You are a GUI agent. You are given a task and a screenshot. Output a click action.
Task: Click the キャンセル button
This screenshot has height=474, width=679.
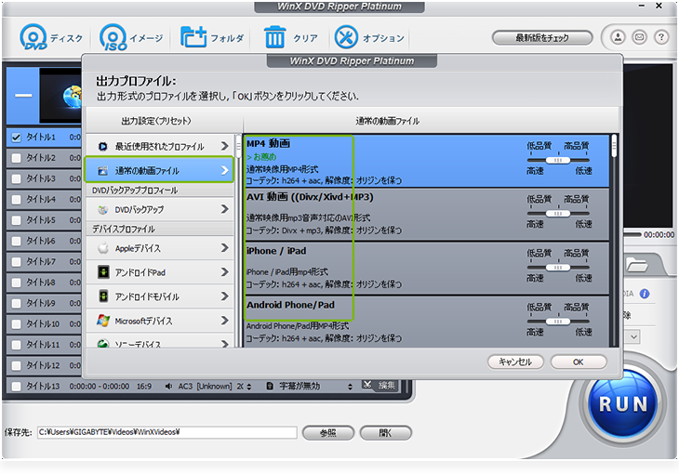coord(515,362)
